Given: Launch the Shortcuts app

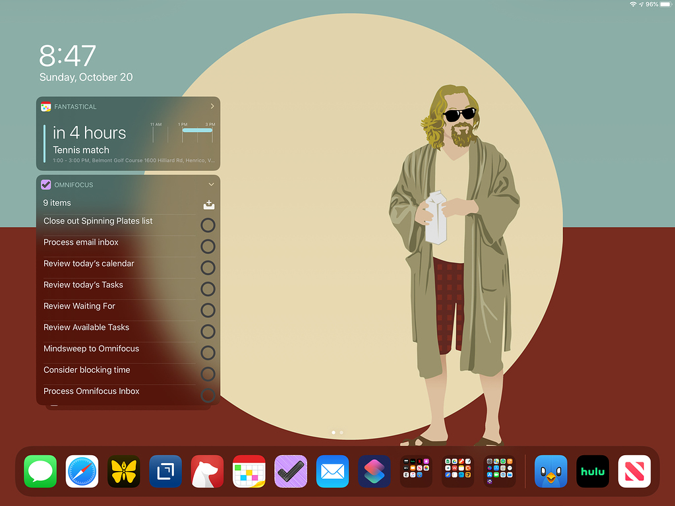Looking at the screenshot, I should click(374, 471).
